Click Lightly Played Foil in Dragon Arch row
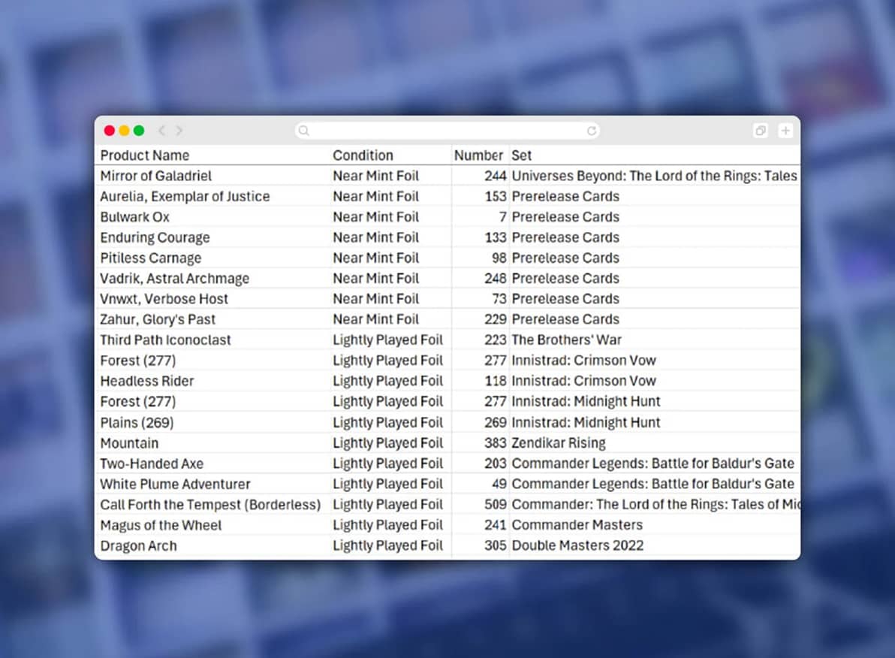Screen dimensions: 895x658 point(387,546)
